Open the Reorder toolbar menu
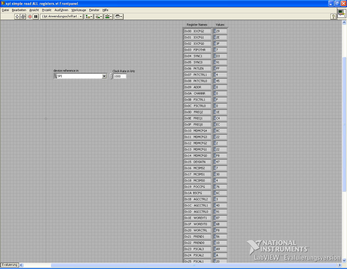 pyautogui.click(x=119, y=17)
